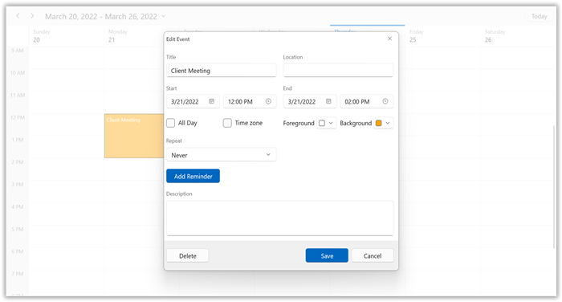
Task: Expand the Background color dropdown
Action: click(388, 123)
